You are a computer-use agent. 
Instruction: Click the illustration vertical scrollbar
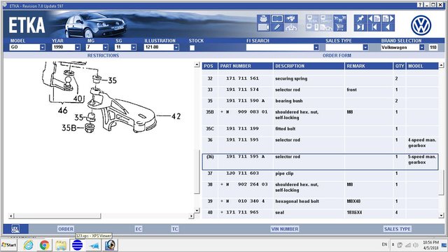(x=197, y=171)
